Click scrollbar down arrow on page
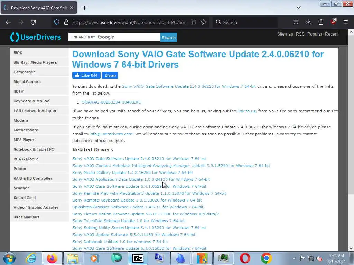Image resolution: width=354 pixels, height=265 pixels. click(351, 248)
